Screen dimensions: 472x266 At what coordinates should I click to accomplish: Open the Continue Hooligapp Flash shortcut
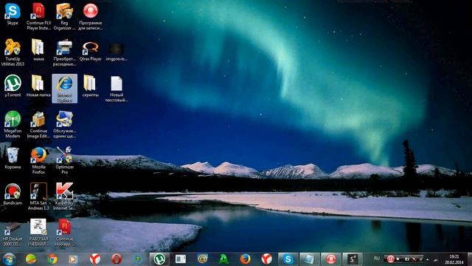pyautogui.click(x=64, y=233)
